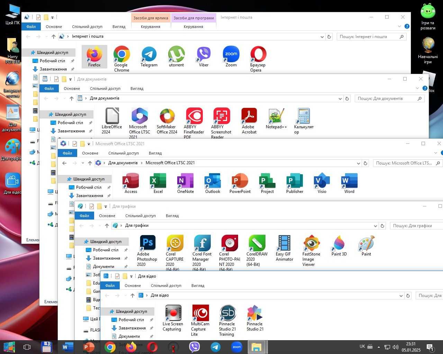Switch to Основне tab in Для графіки window
Viewport: 443px width, 354px height.
coord(107,216)
